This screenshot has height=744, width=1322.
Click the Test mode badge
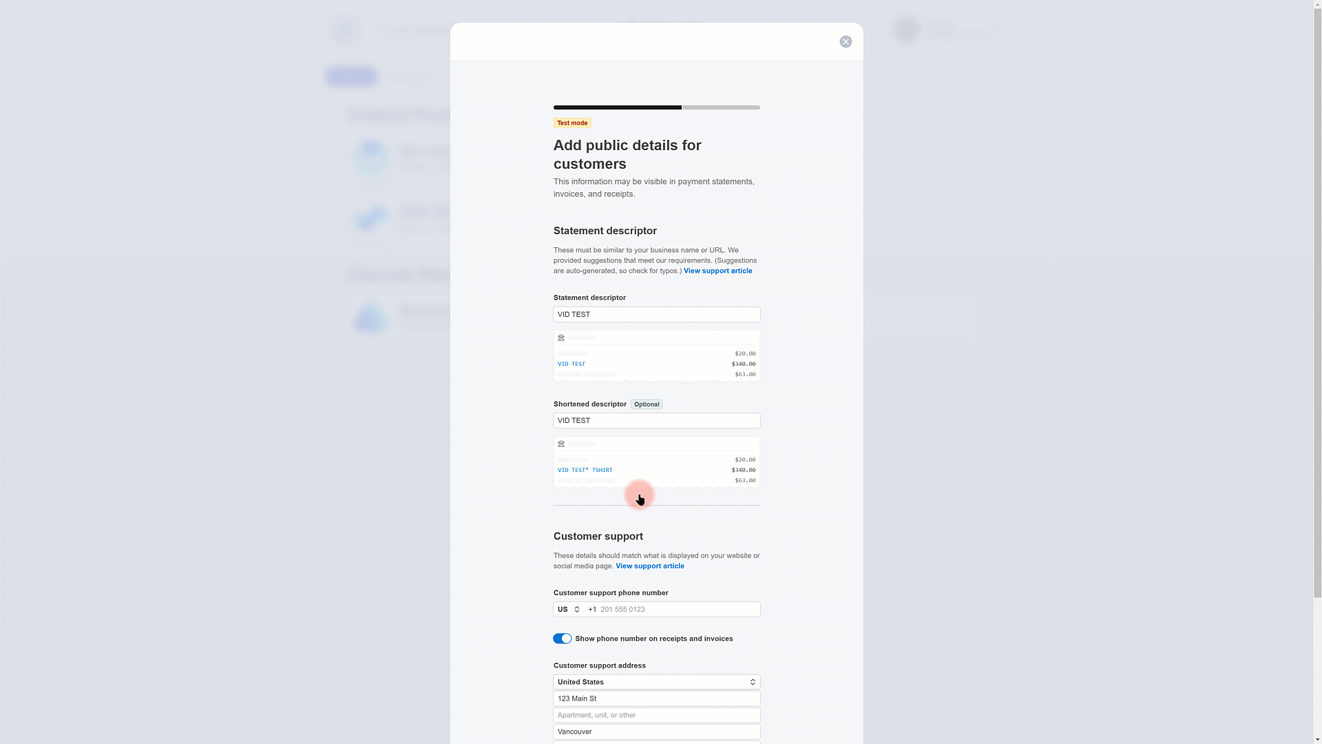click(572, 123)
